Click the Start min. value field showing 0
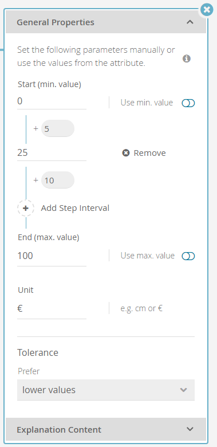Image resolution: width=217 pixels, height=447 pixels. [52, 101]
